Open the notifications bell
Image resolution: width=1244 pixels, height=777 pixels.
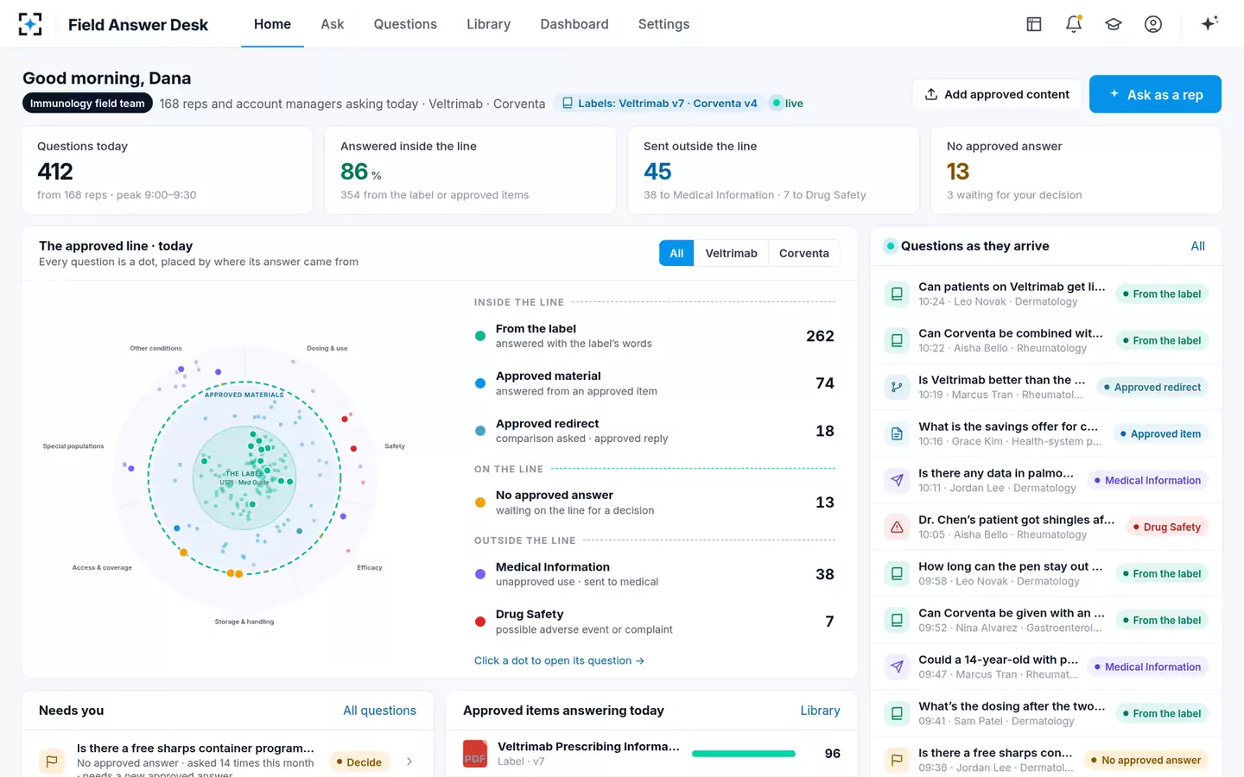click(1074, 24)
